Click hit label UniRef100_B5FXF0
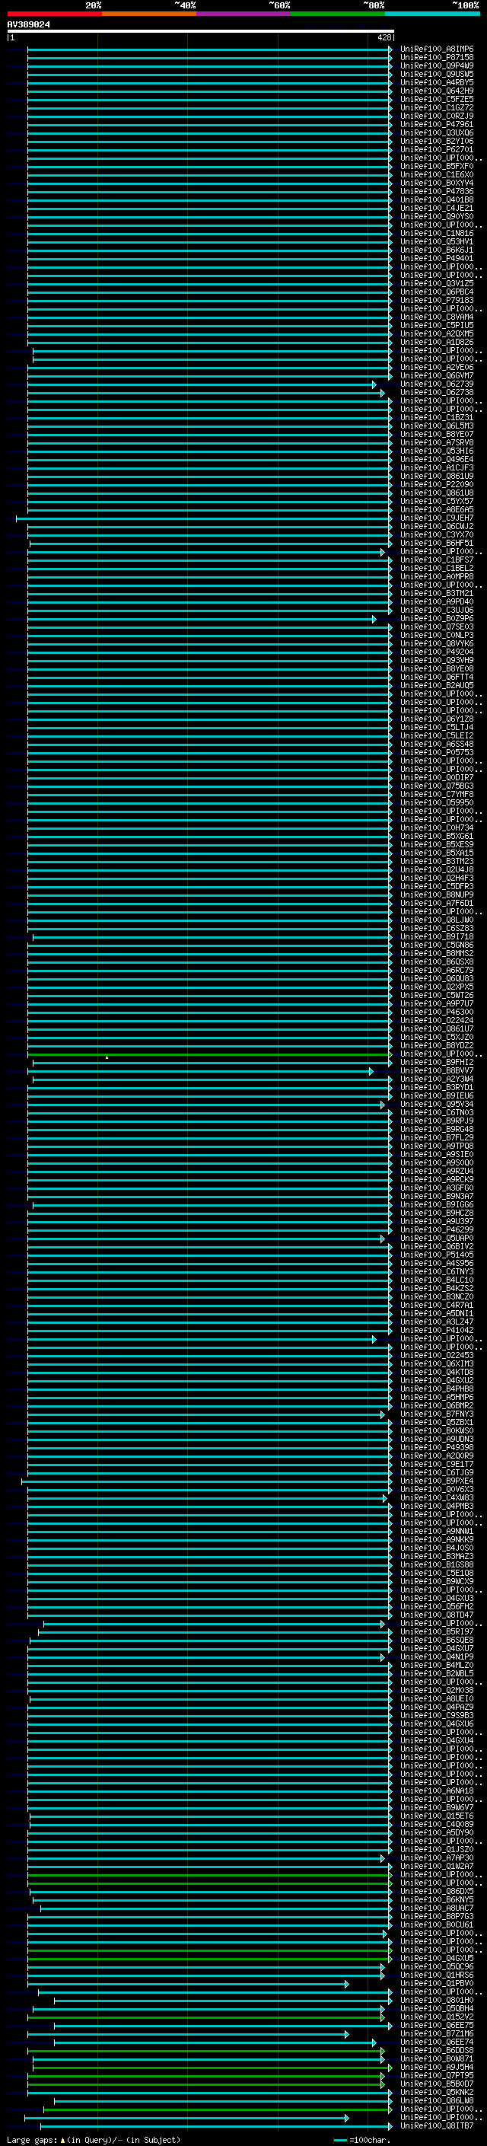 [x=436, y=167]
